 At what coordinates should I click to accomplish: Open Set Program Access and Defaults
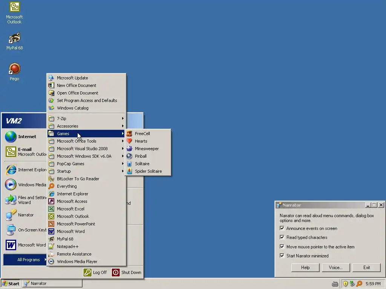pos(86,100)
